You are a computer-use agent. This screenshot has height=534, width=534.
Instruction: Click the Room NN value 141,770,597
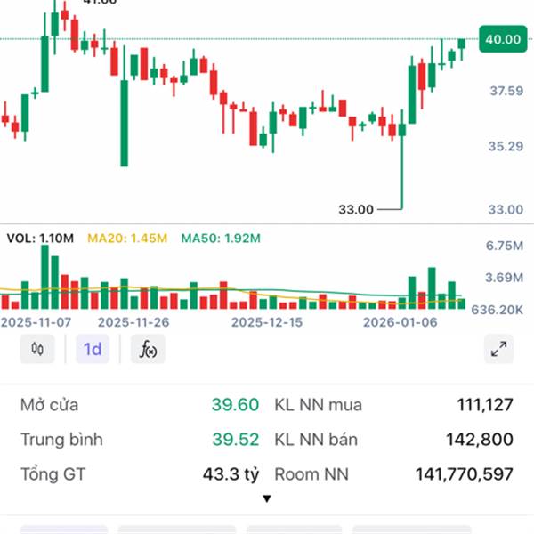coord(465,474)
